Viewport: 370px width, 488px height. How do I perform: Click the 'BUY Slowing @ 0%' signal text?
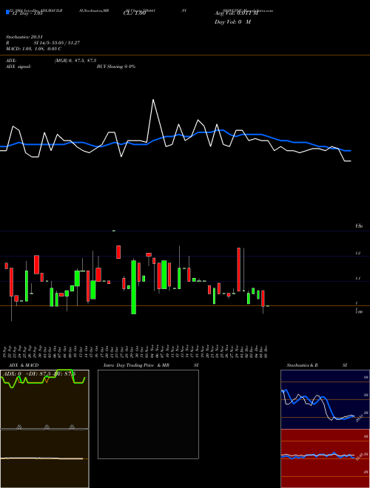[x=116, y=67]
